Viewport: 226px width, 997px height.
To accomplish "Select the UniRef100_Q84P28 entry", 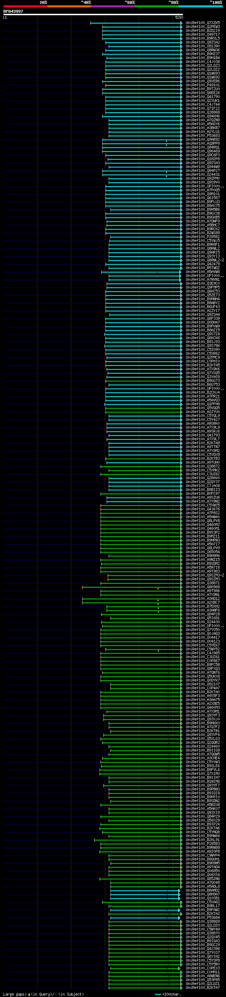I will click(x=202, y=614).
